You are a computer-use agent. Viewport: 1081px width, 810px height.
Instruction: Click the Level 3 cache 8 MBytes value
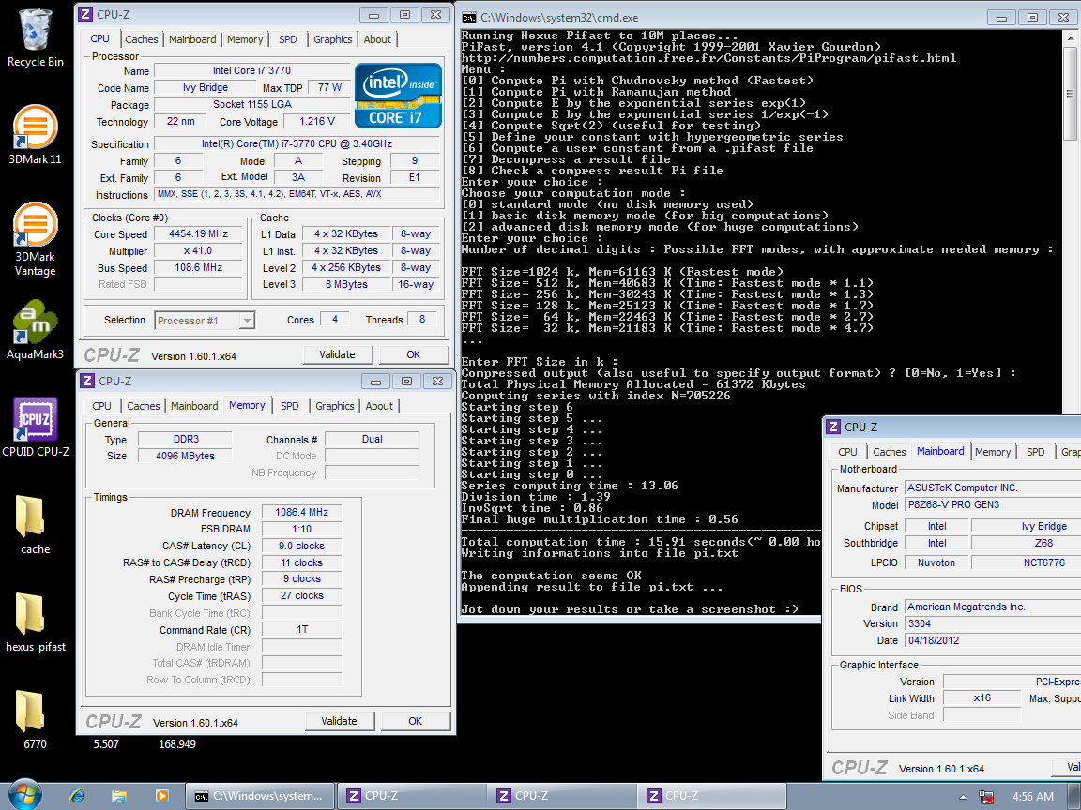pos(346,284)
